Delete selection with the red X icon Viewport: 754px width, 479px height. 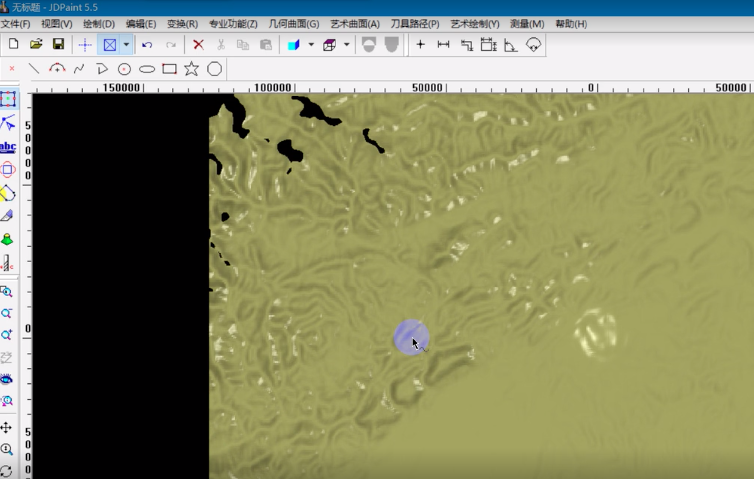coord(198,45)
